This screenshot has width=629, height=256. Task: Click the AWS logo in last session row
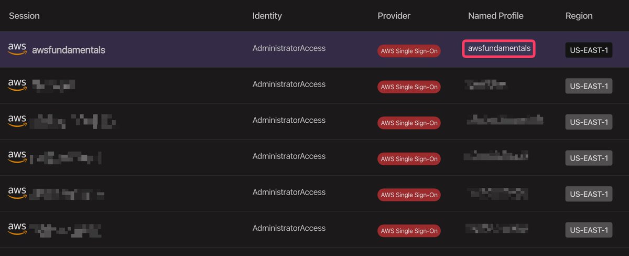(x=17, y=228)
